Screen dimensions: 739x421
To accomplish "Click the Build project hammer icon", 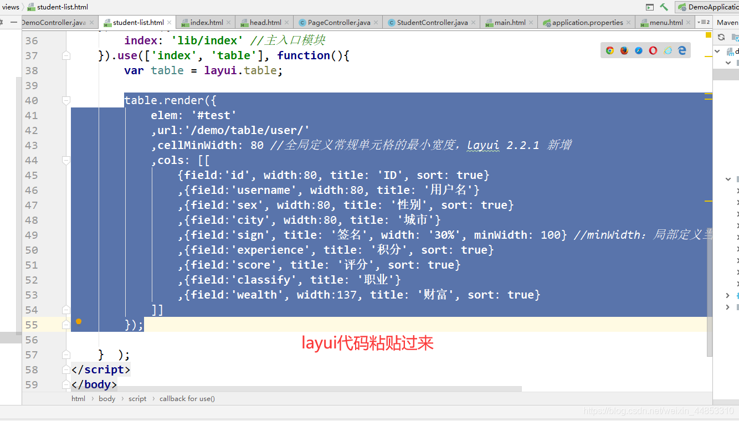I will (664, 7).
